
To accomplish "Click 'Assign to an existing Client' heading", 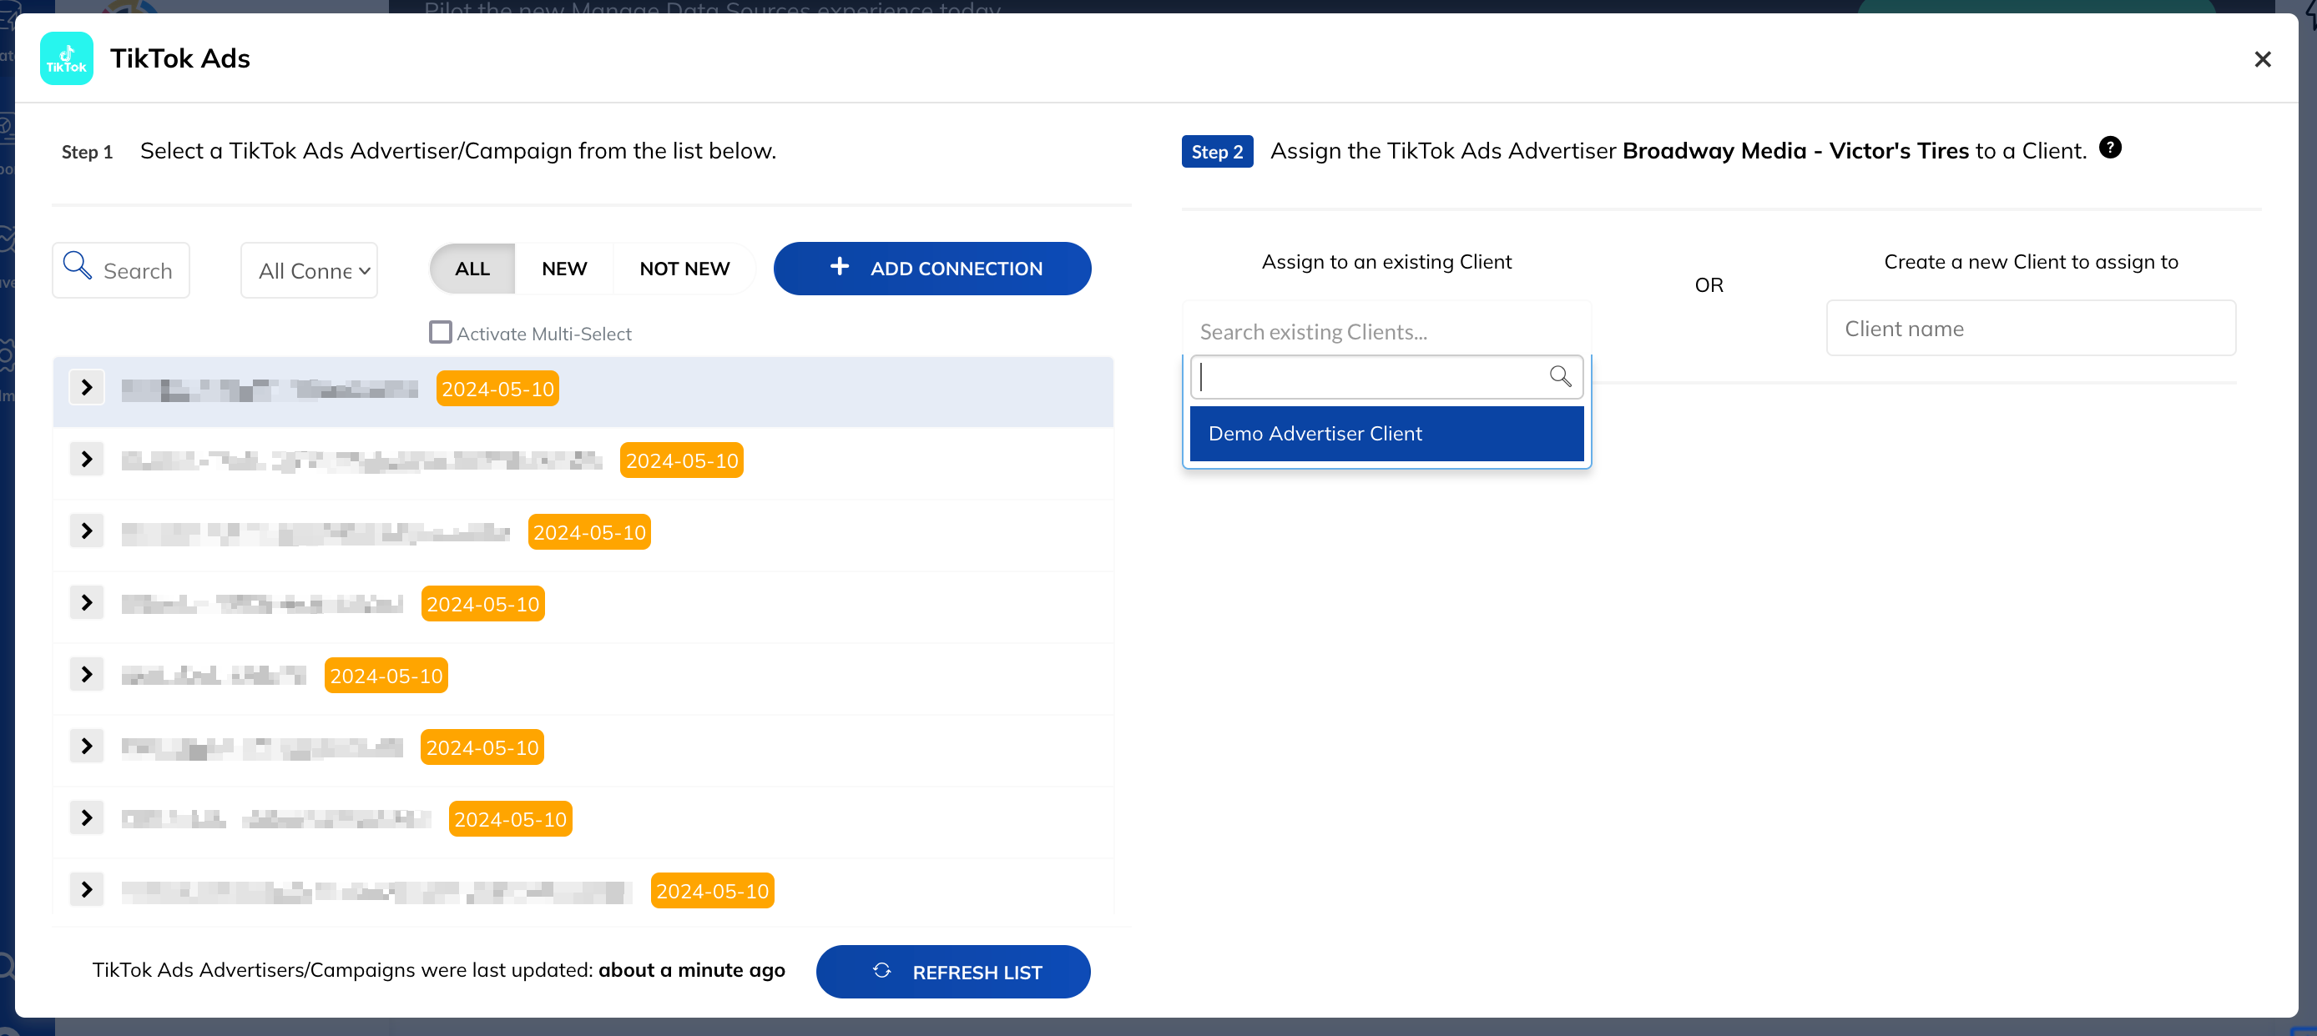I will [1386, 261].
